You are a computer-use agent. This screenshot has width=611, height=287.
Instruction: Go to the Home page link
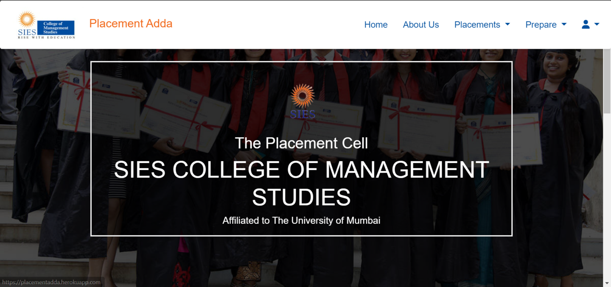click(376, 25)
